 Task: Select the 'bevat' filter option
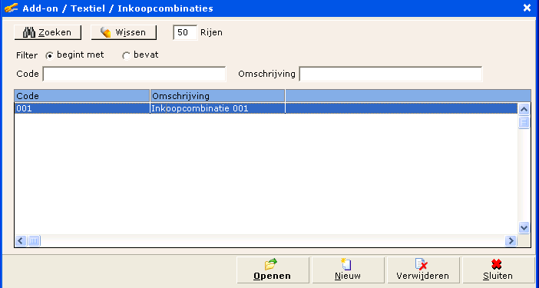pyautogui.click(x=126, y=55)
